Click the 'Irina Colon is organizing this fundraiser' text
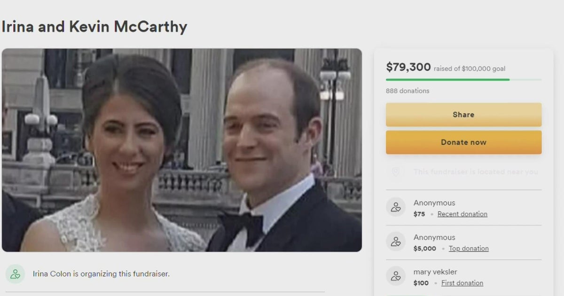The height and width of the screenshot is (296, 564). 101,273
